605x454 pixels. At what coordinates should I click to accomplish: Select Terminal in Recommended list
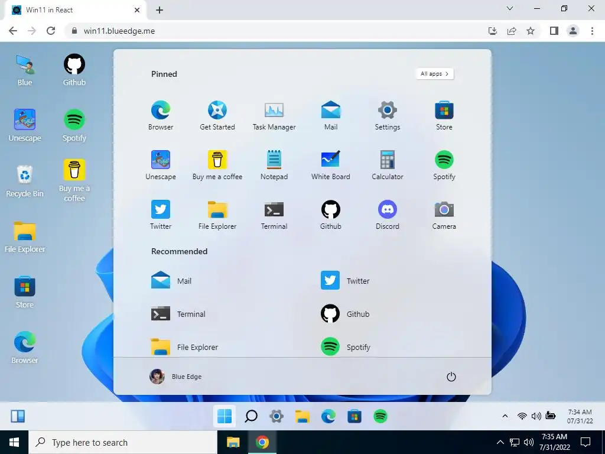click(178, 314)
